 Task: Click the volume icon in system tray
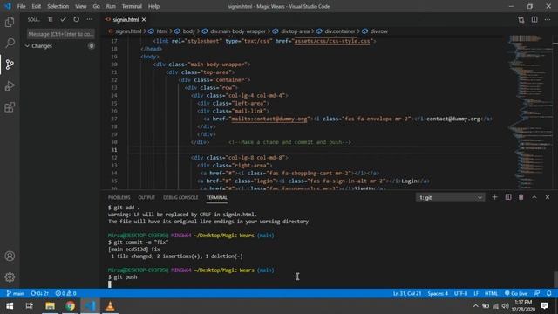click(x=506, y=306)
